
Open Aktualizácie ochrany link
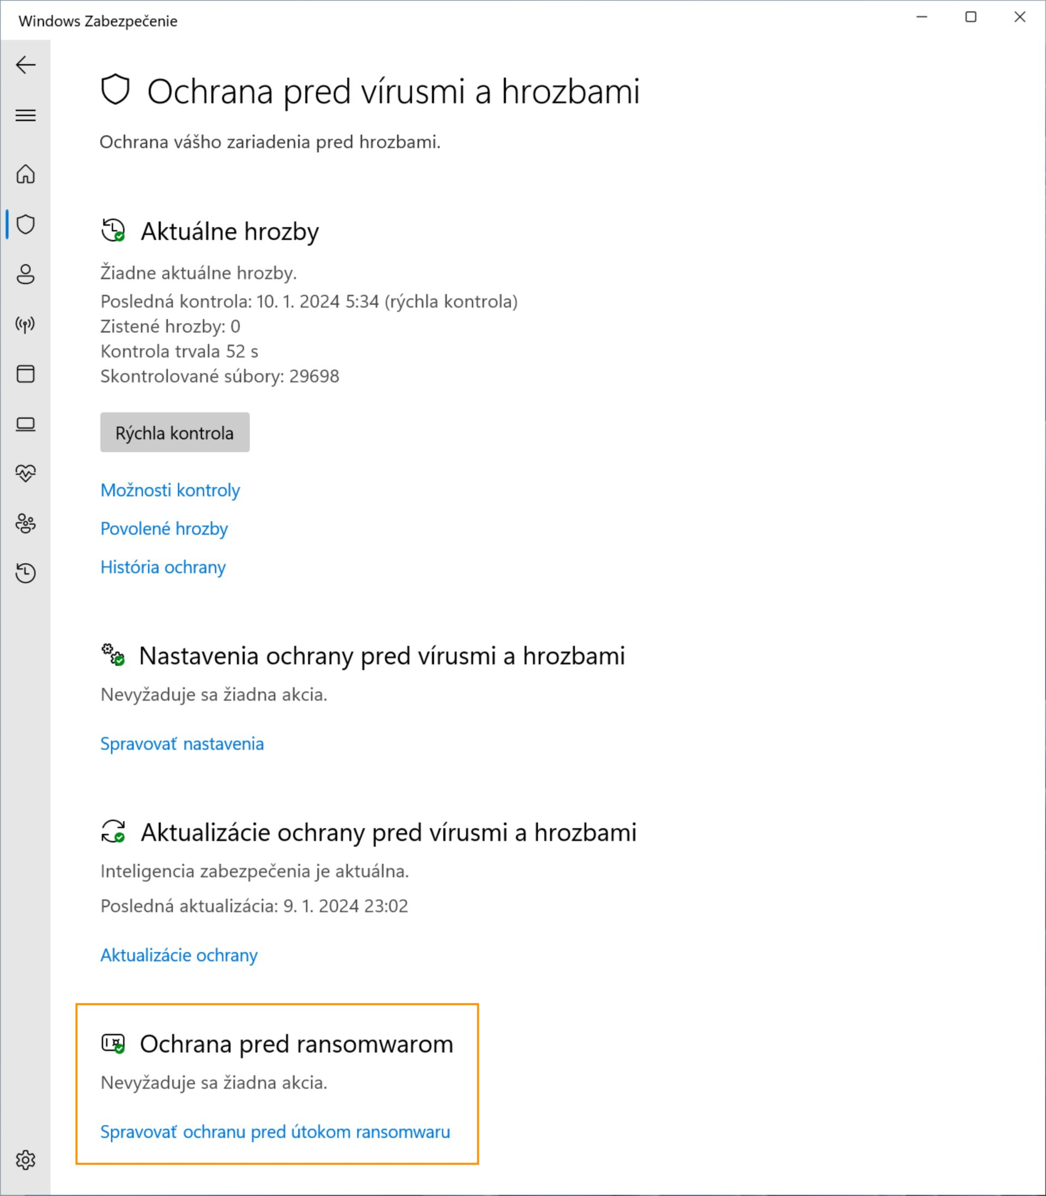point(179,955)
